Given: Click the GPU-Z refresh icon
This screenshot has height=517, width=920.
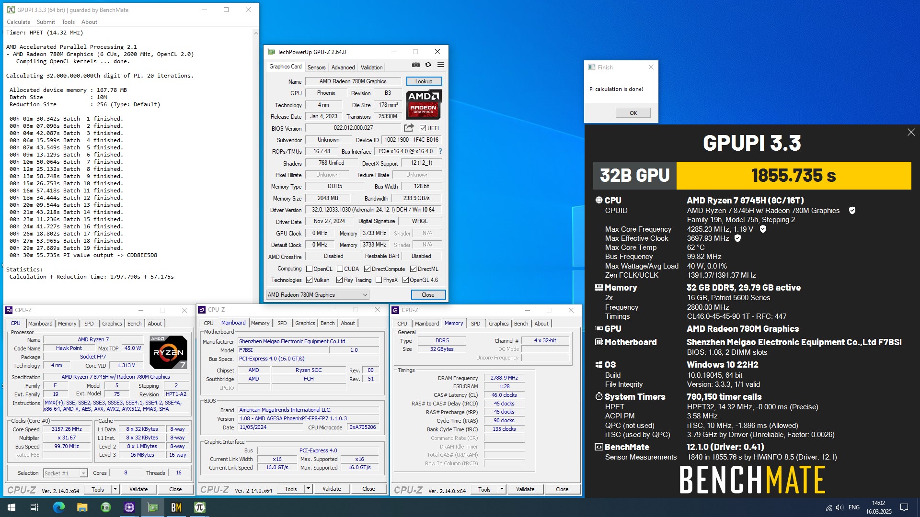Looking at the screenshot, I should click(428, 65).
